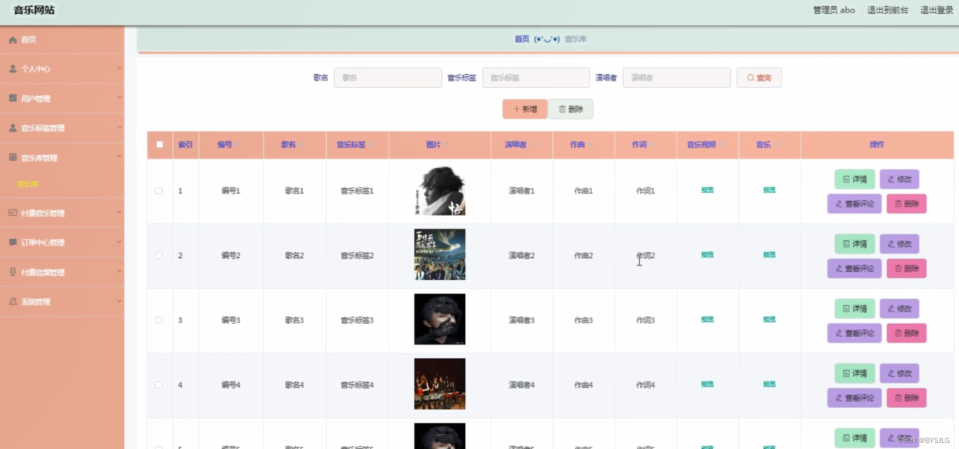Sort by 作曲 column using sort arrows
This screenshot has height=449, width=959.
[591, 145]
